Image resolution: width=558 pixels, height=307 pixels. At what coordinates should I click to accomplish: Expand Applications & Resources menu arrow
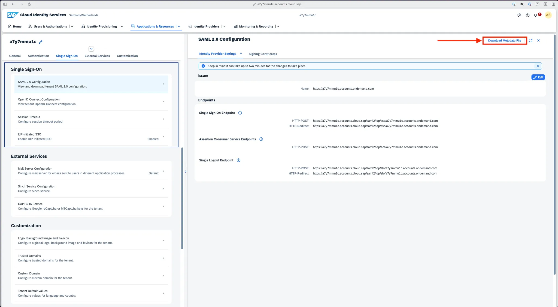(179, 26)
